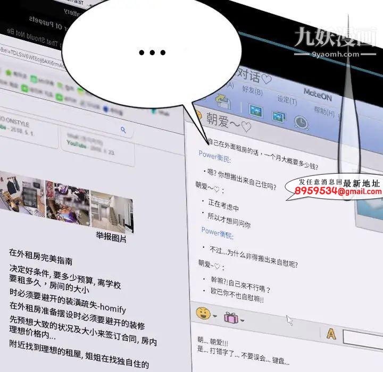The image size is (383, 372).
Task: Click the blue search magnifier icon in browser
Action: click(x=123, y=130)
